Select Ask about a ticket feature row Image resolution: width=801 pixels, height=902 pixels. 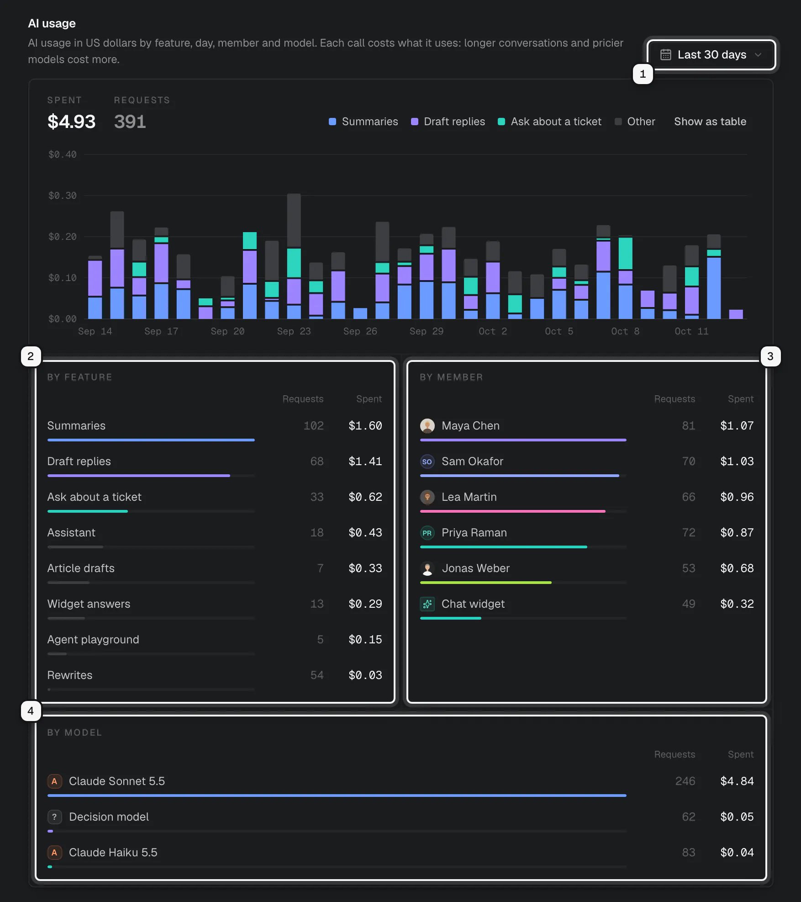[x=215, y=501]
